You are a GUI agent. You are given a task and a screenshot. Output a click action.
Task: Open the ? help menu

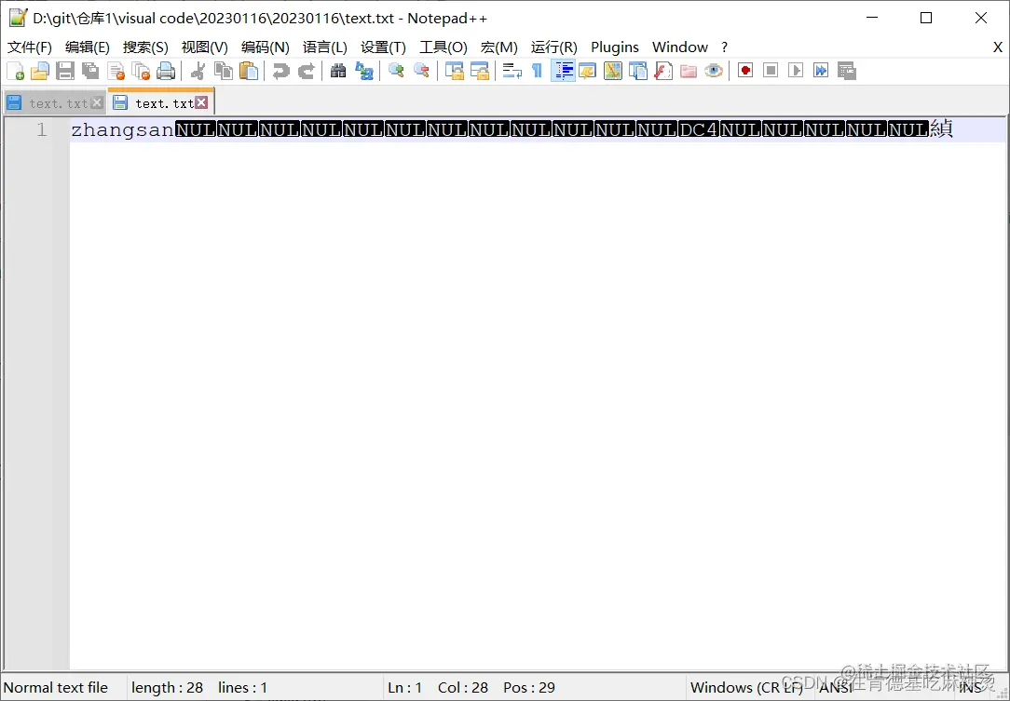click(724, 47)
